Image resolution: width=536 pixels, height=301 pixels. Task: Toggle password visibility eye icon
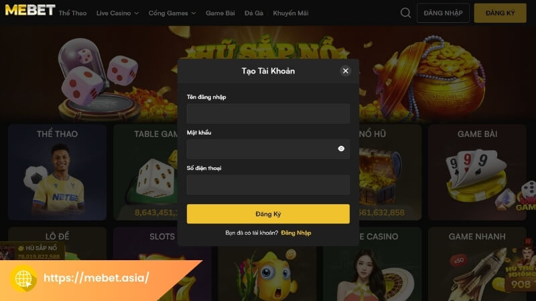(341, 148)
